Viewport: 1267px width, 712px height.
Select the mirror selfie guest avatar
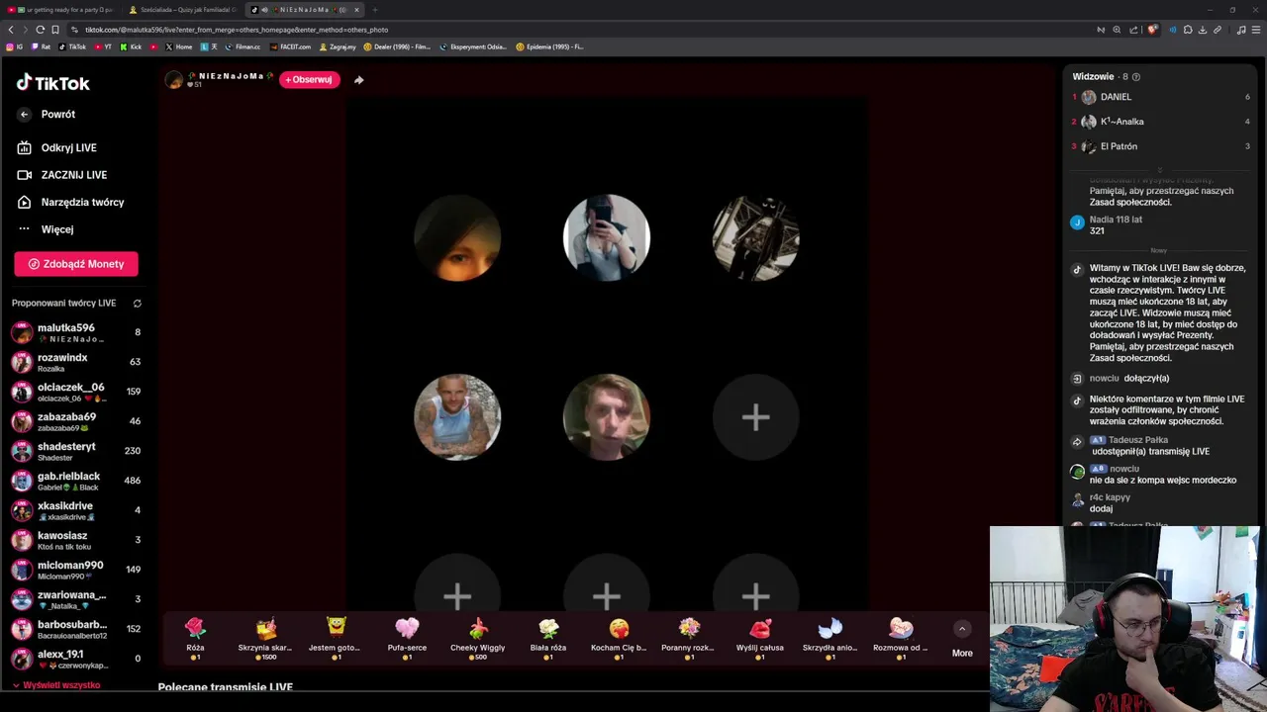tap(607, 238)
